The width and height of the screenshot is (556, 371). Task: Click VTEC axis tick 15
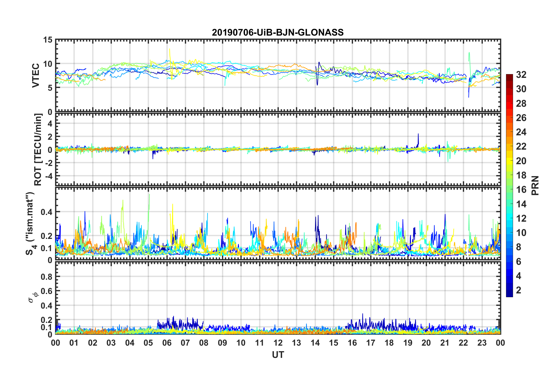pyautogui.click(x=48, y=40)
